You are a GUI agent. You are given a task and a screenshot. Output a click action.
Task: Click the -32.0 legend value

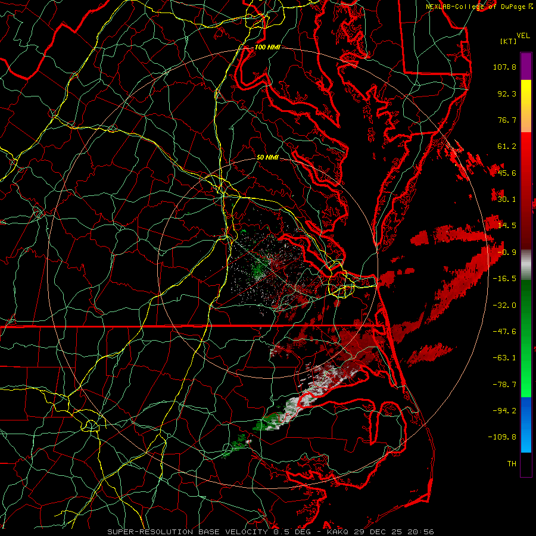point(504,306)
